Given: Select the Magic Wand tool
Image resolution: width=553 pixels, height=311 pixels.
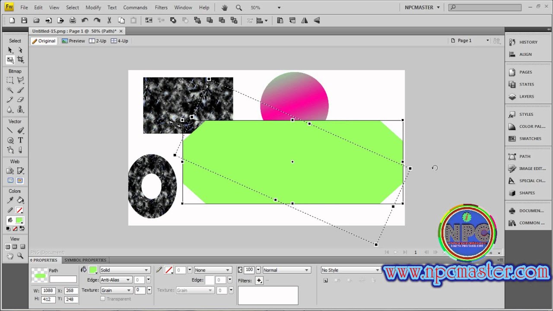Looking at the screenshot, I should pos(10,90).
